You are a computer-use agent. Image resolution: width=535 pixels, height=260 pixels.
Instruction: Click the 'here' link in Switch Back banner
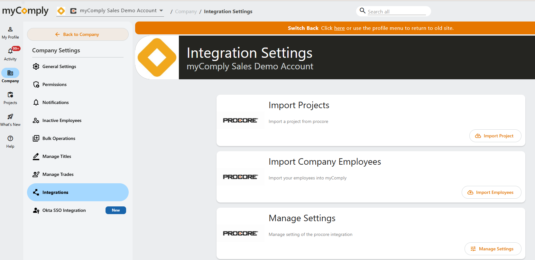coord(339,28)
